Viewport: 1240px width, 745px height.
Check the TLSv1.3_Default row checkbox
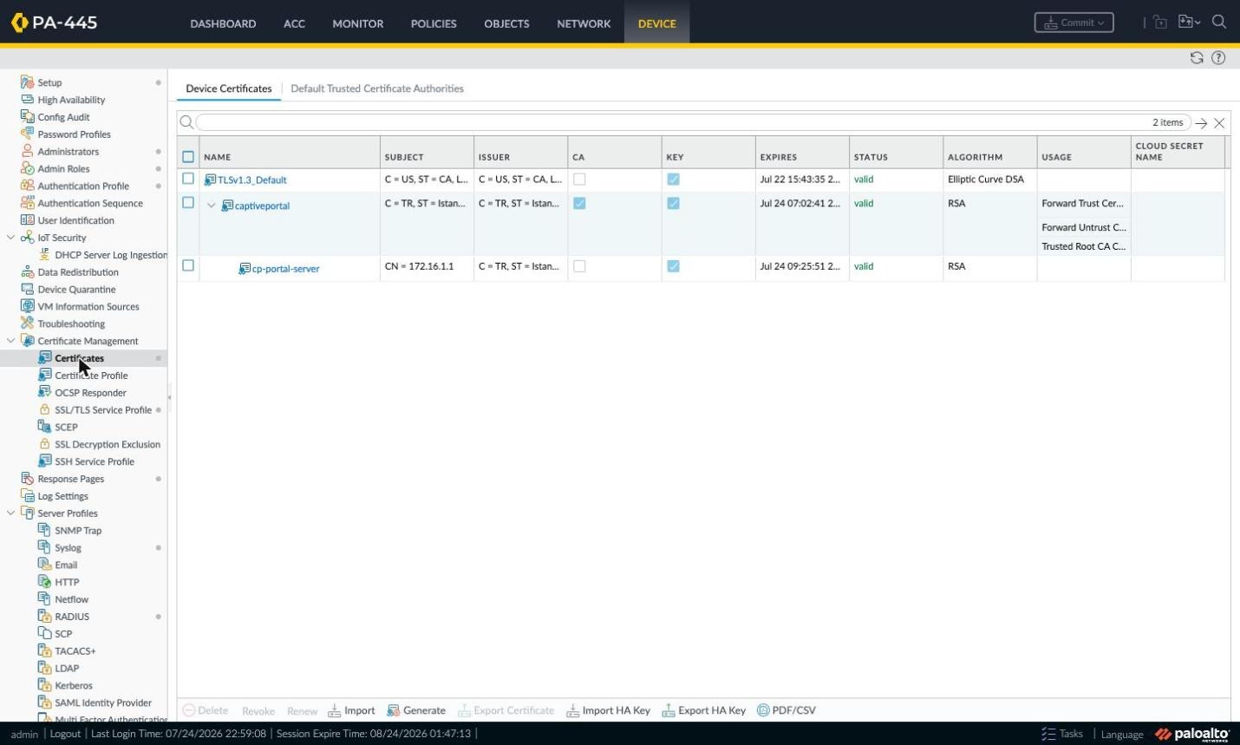tap(188, 179)
